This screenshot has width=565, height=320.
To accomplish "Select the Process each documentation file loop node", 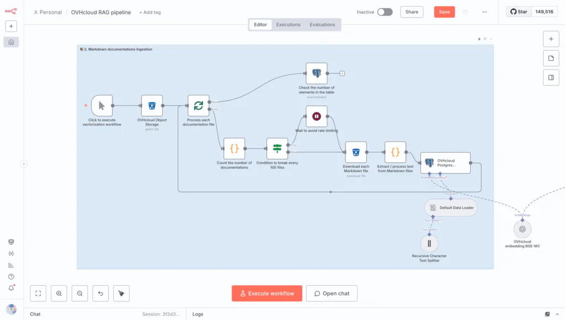I will coord(199,105).
